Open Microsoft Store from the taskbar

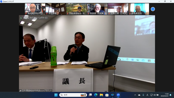click(x=107, y=95)
